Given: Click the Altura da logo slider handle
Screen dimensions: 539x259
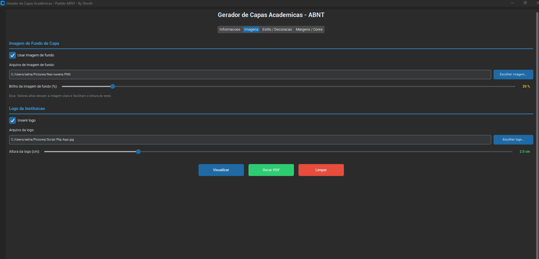Looking at the screenshot, I should (x=138, y=152).
